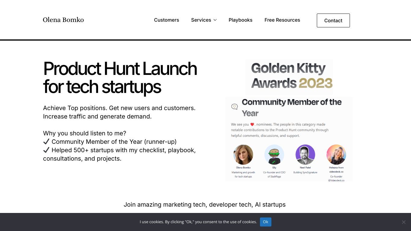Click 'Join amazing marketing tech' text
411x231 pixels.
point(205,205)
